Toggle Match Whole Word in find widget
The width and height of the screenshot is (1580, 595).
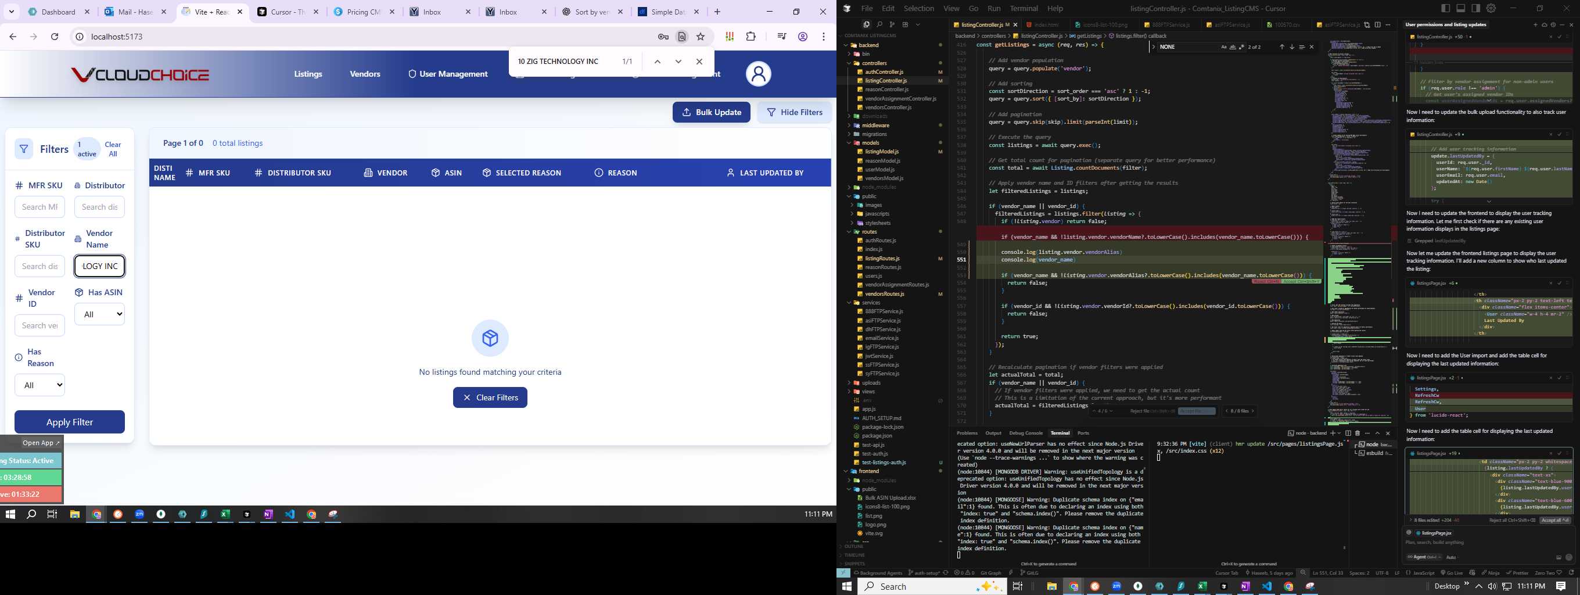click(1232, 46)
